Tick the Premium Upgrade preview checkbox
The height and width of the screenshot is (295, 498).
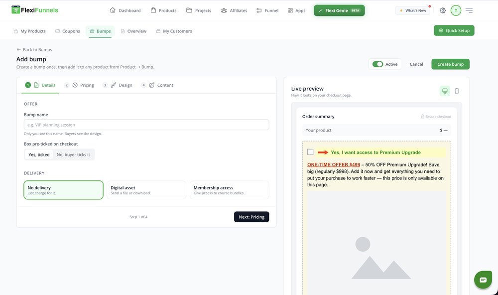310,152
